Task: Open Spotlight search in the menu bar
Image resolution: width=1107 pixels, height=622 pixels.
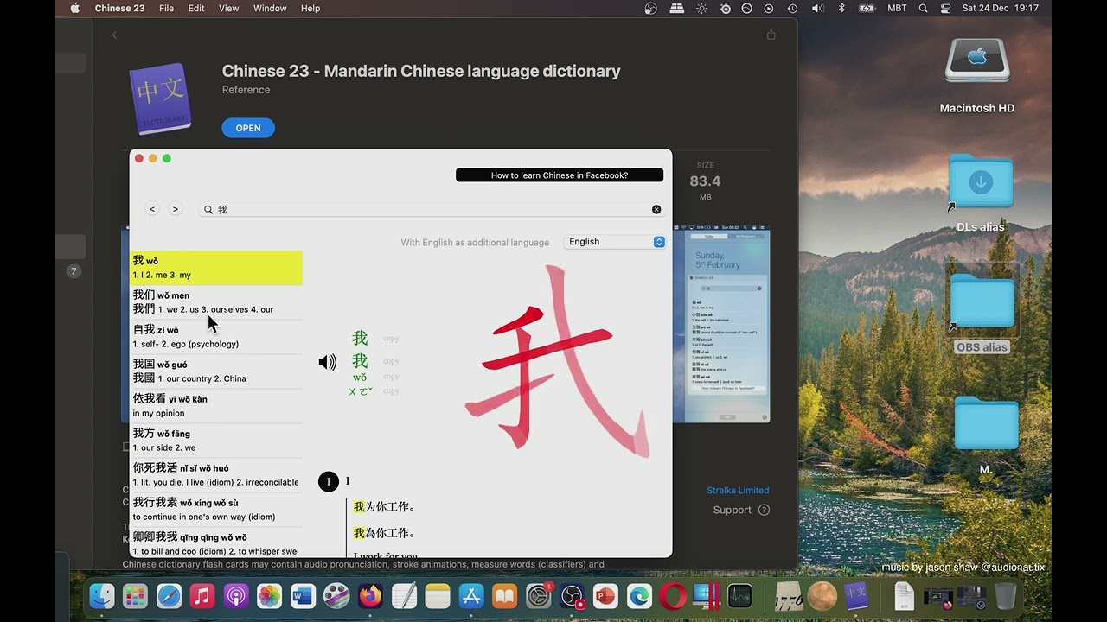Action: pos(923,8)
